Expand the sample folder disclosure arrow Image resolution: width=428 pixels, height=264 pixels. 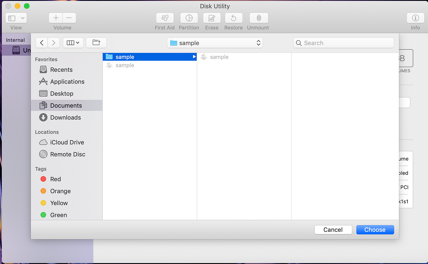click(x=194, y=57)
